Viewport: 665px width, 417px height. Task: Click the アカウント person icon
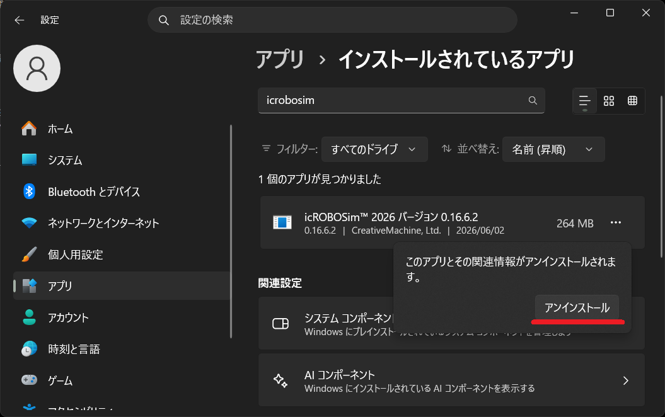(x=29, y=317)
